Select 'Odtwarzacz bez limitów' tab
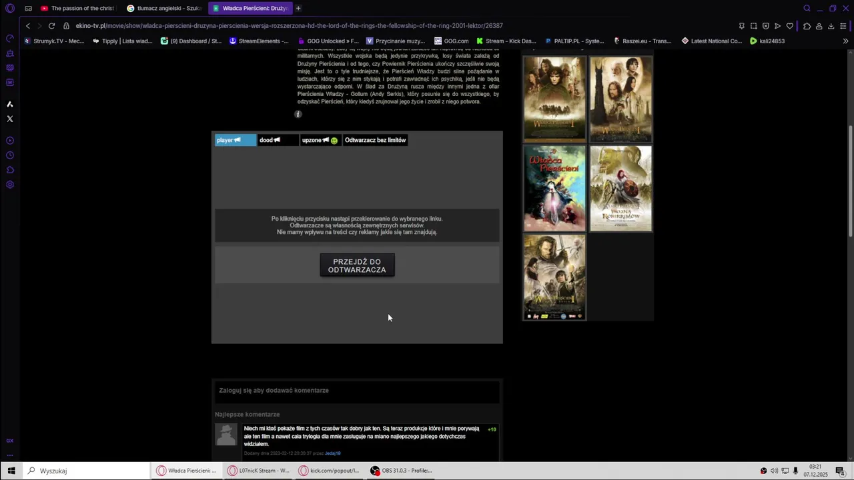 pyautogui.click(x=376, y=140)
